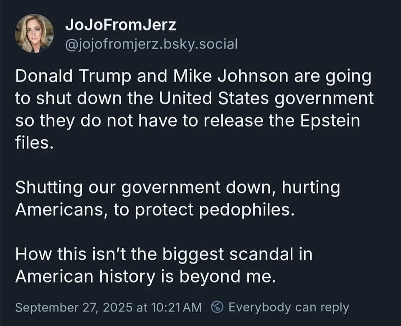The image size is (401, 326).
Task: Click the word 'pedophiles.' in post
Action: (x=247, y=210)
